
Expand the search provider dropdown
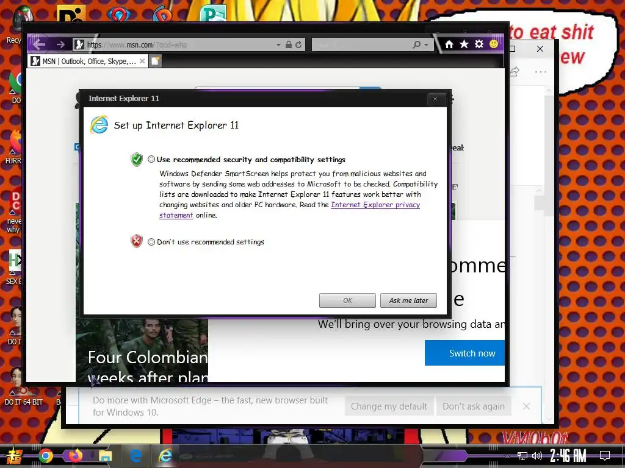pos(426,44)
